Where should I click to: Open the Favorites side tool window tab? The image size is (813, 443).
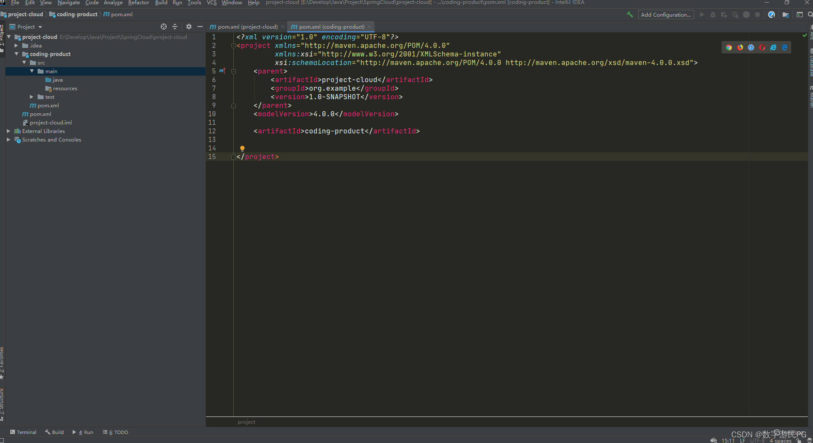[2, 363]
